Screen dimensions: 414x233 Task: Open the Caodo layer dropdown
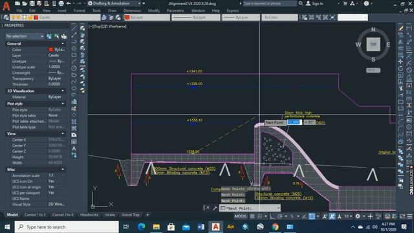(x=55, y=17)
